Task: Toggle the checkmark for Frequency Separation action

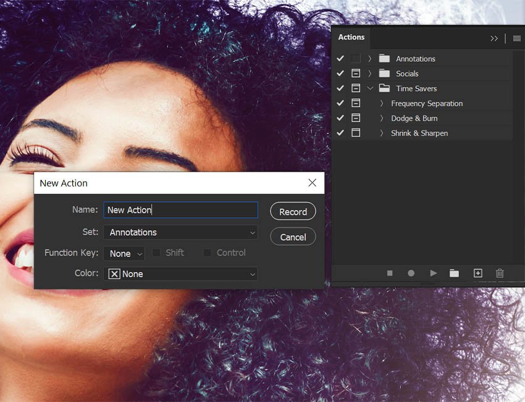Action: point(340,103)
